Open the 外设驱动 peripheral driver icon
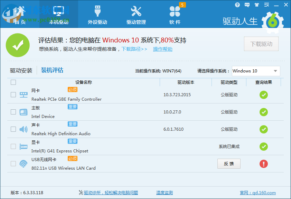The image size is (291, 199). (x=97, y=10)
